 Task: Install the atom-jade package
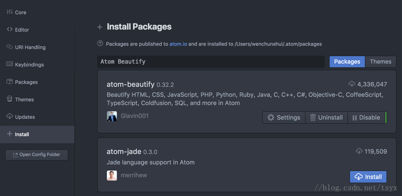click(368, 177)
